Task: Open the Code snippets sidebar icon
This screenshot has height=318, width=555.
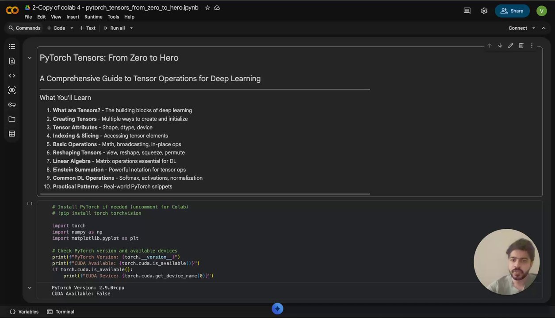Action: pyautogui.click(x=12, y=76)
